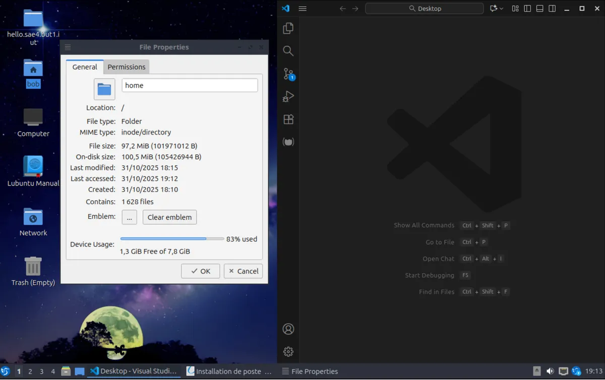
Task: Open the Manage gear in VS Code
Action: coord(288,351)
